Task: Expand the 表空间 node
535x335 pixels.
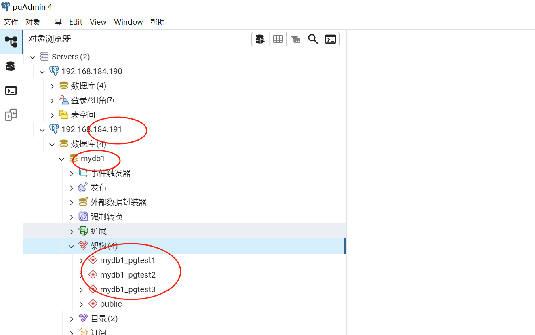Action: [x=52, y=115]
